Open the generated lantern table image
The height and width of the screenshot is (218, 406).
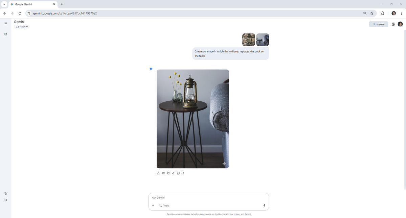pyautogui.click(x=193, y=119)
